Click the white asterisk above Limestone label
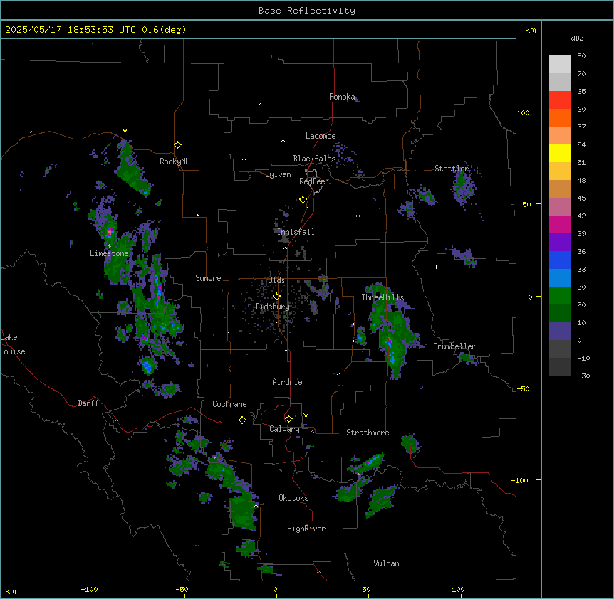The image size is (614, 599). point(109,246)
